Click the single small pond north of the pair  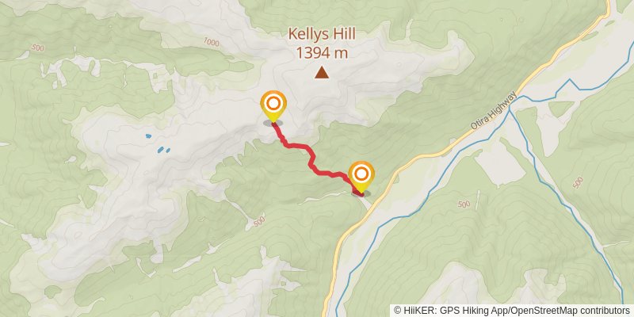tap(148, 136)
